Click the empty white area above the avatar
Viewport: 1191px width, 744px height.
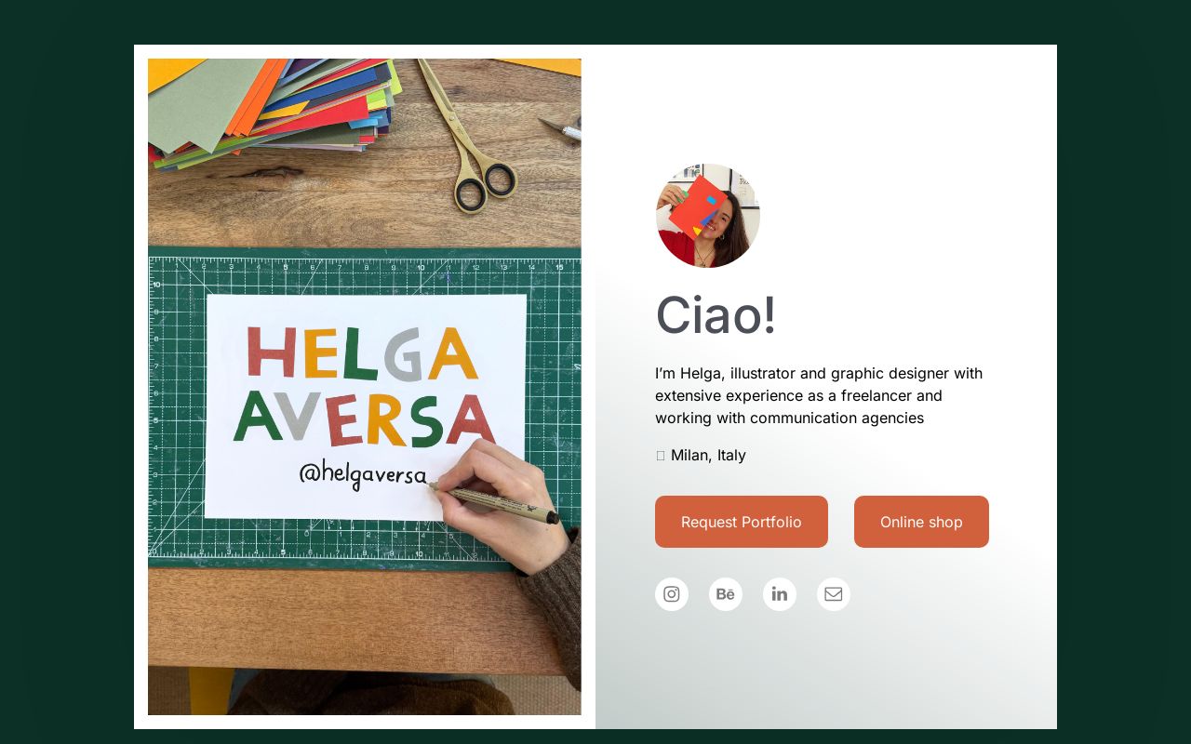826,102
